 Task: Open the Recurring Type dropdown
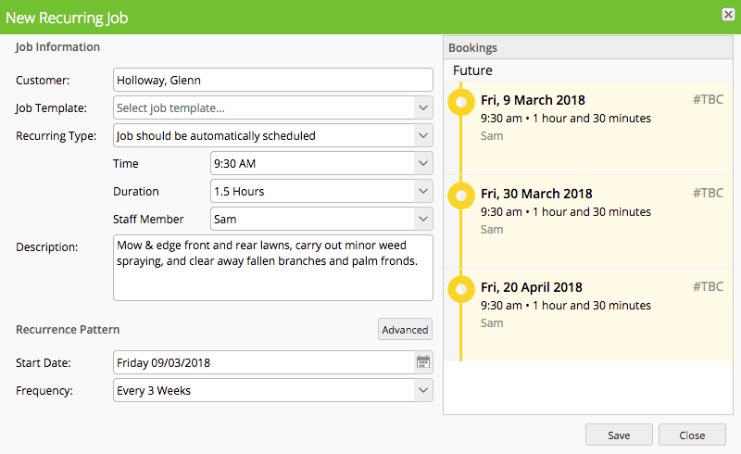click(422, 135)
